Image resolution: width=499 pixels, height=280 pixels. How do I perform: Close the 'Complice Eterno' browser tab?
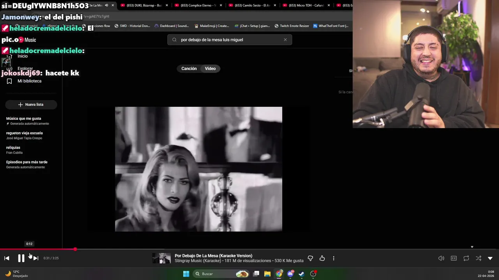tap(221, 5)
